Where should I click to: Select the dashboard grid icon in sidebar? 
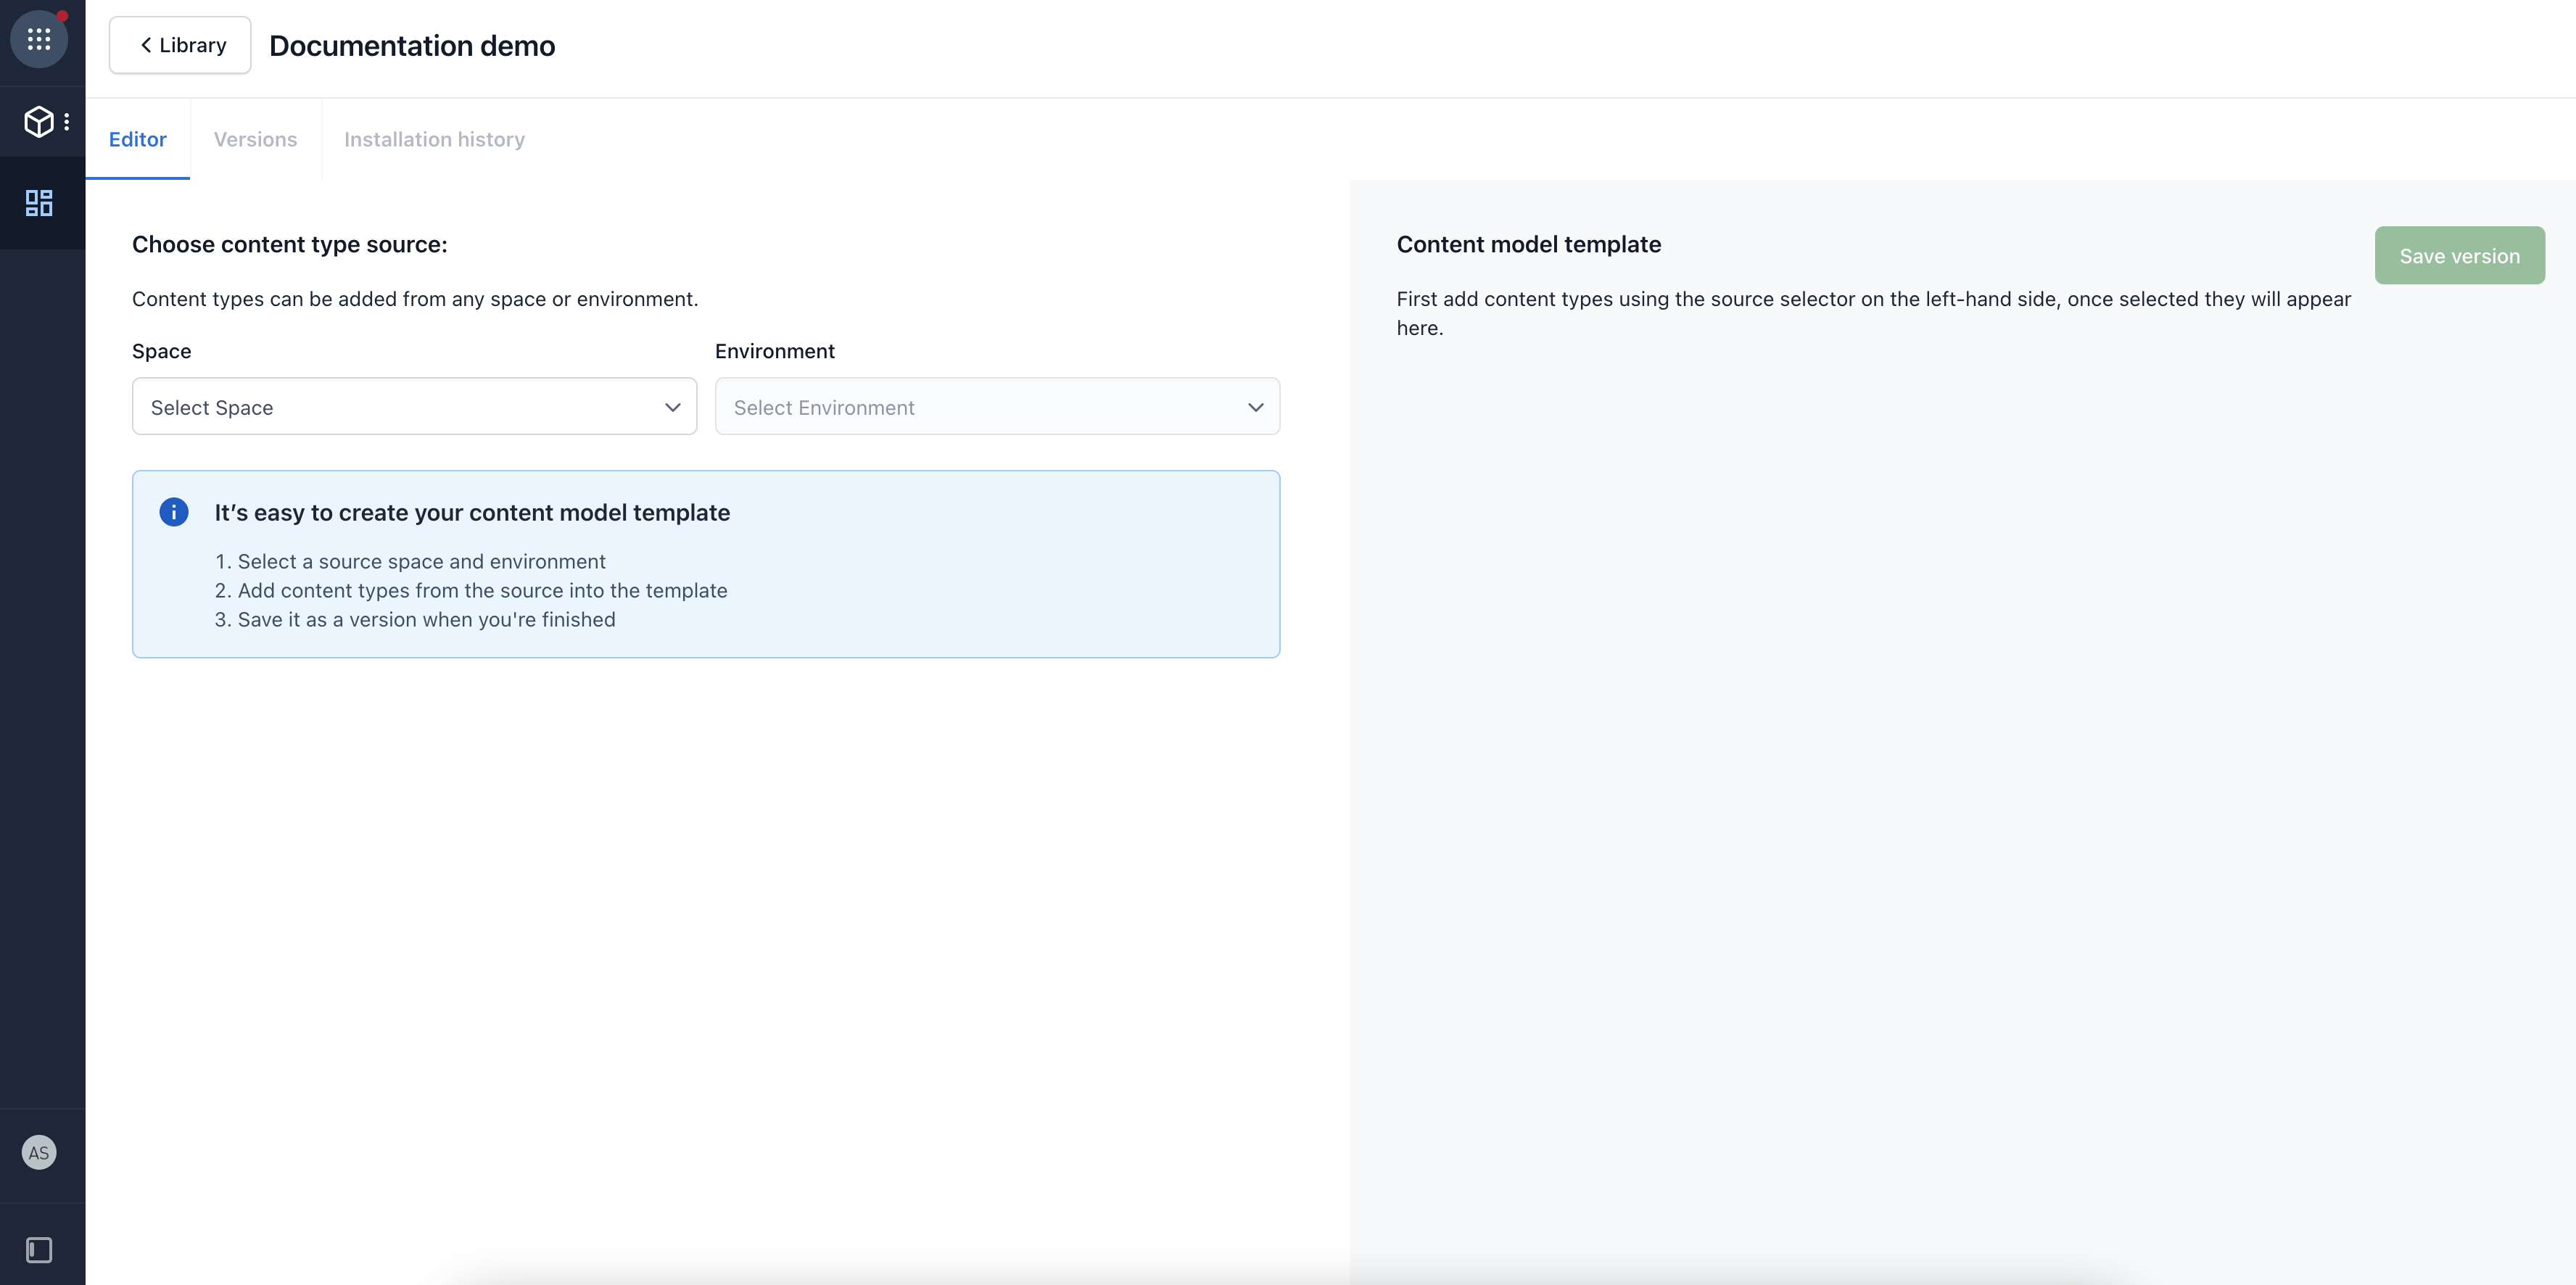click(x=39, y=203)
